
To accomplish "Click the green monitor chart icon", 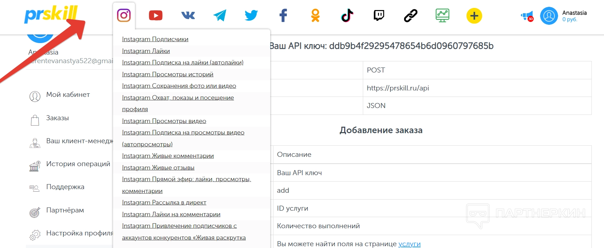I will (x=443, y=15).
